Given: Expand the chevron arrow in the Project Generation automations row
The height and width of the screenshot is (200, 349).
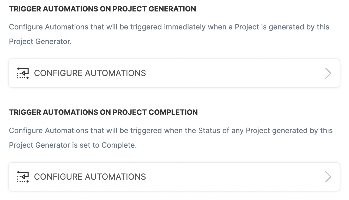Looking at the screenshot, I should click(x=328, y=73).
